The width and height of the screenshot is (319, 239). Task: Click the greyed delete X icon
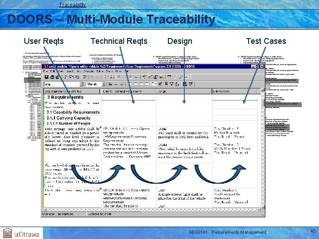tap(93, 77)
